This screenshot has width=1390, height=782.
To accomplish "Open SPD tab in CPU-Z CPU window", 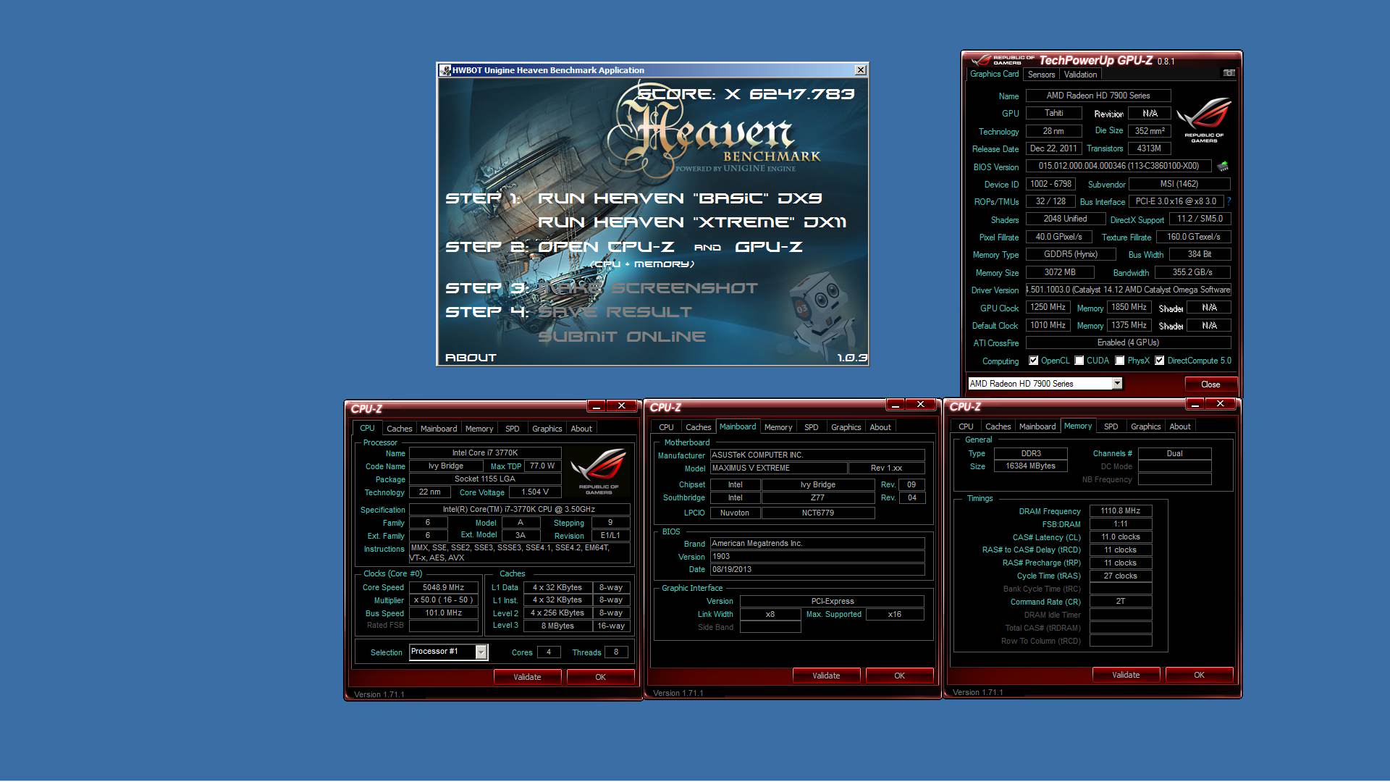I will (x=512, y=429).
